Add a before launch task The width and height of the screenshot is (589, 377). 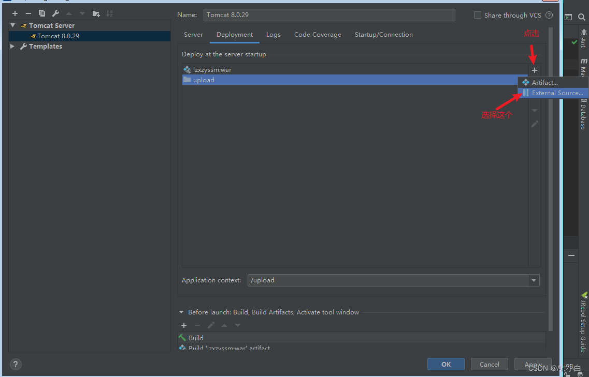pyautogui.click(x=184, y=325)
